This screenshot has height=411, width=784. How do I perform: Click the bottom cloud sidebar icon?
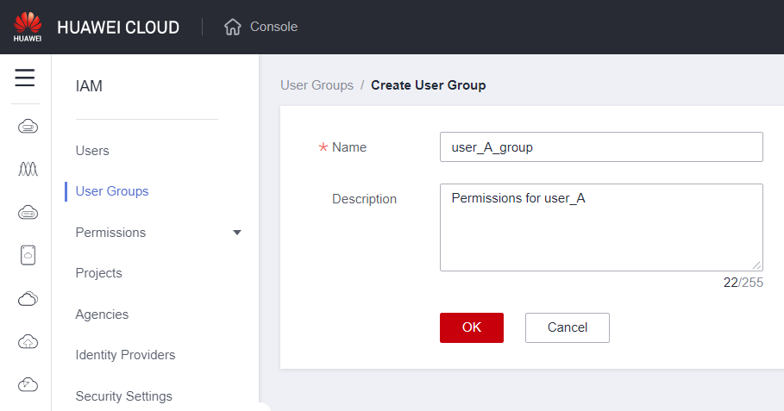click(28, 384)
